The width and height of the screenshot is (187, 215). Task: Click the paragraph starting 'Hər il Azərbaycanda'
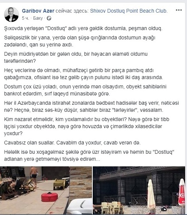pos(91,107)
